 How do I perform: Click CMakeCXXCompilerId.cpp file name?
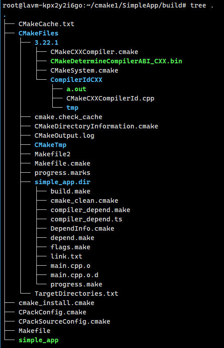coord(110,99)
